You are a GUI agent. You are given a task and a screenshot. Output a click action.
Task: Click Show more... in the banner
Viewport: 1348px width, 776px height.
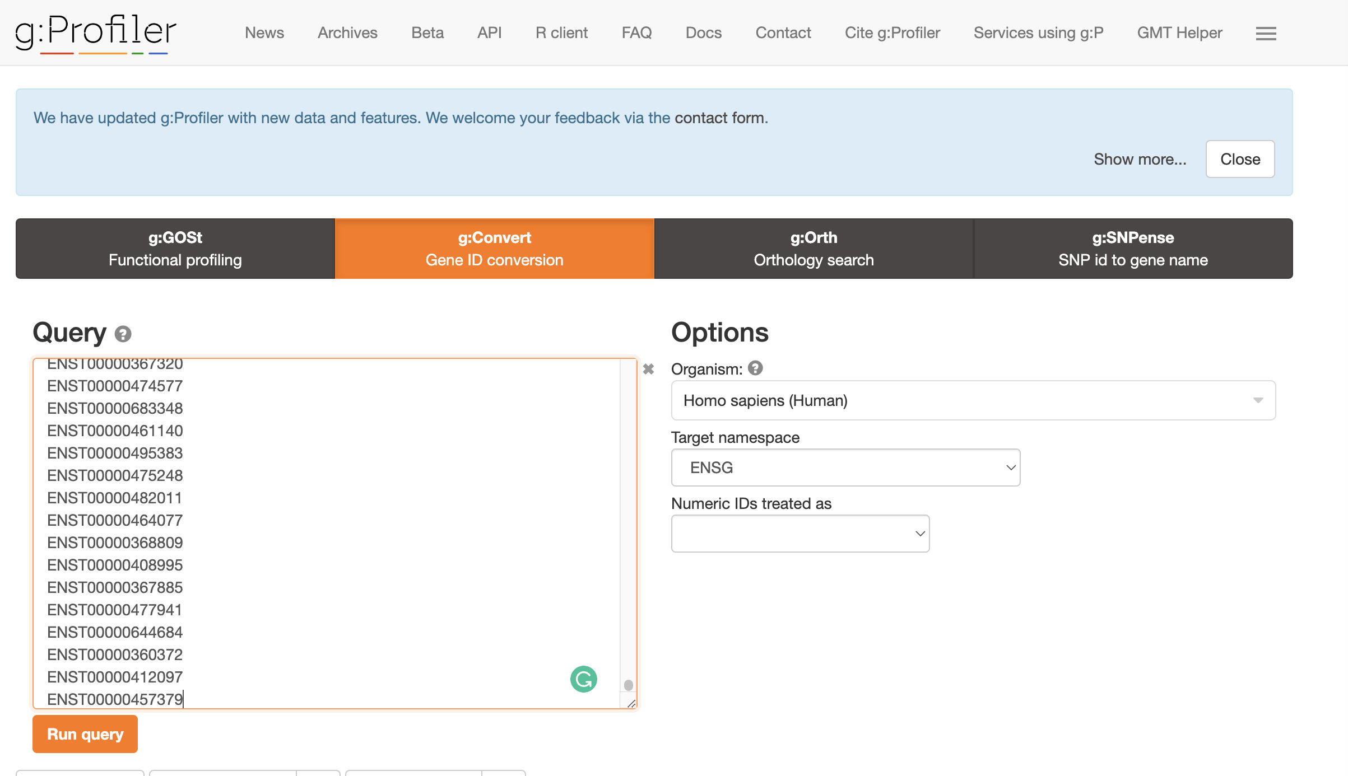tap(1140, 159)
